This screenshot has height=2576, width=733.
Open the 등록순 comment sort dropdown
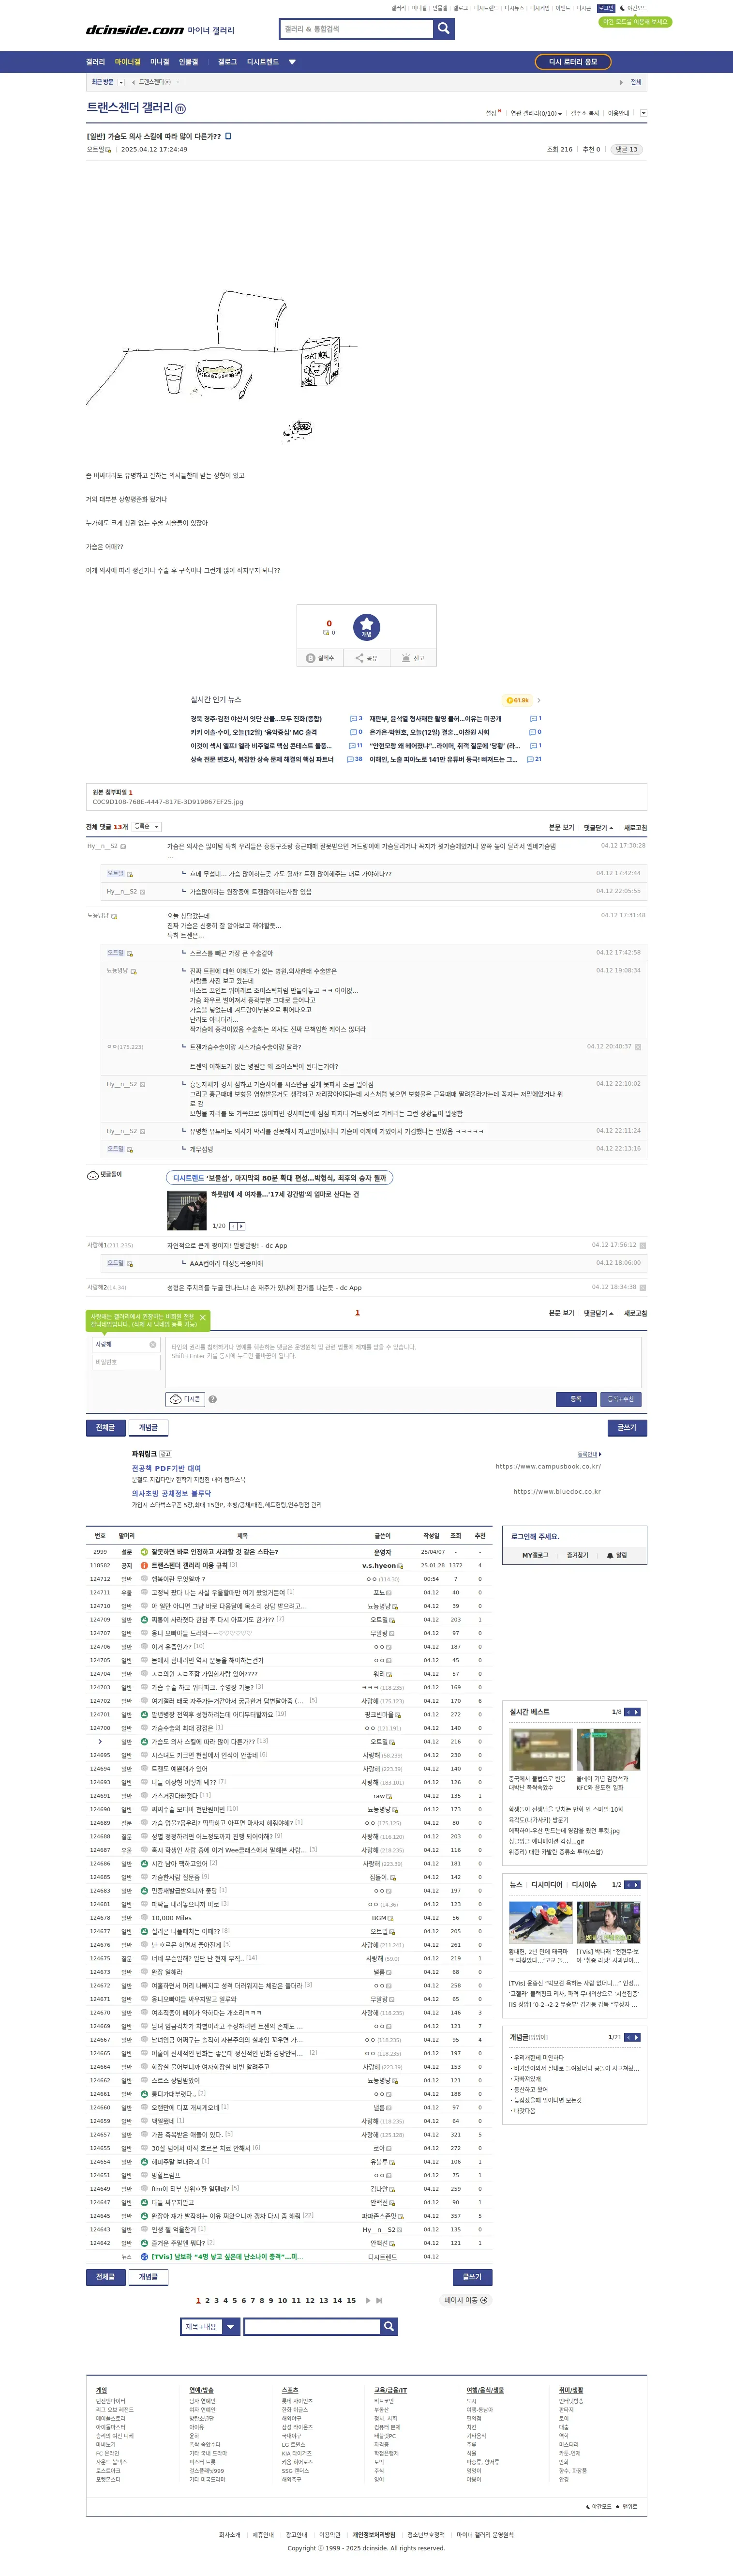[x=146, y=827]
